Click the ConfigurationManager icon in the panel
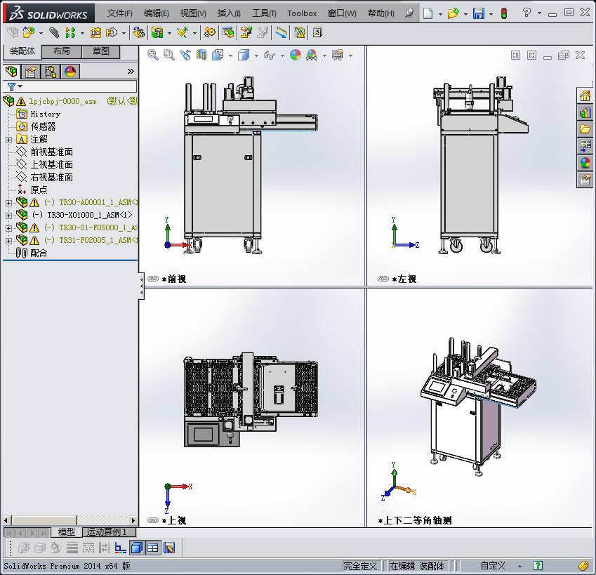This screenshot has width=596, height=575. [x=49, y=70]
